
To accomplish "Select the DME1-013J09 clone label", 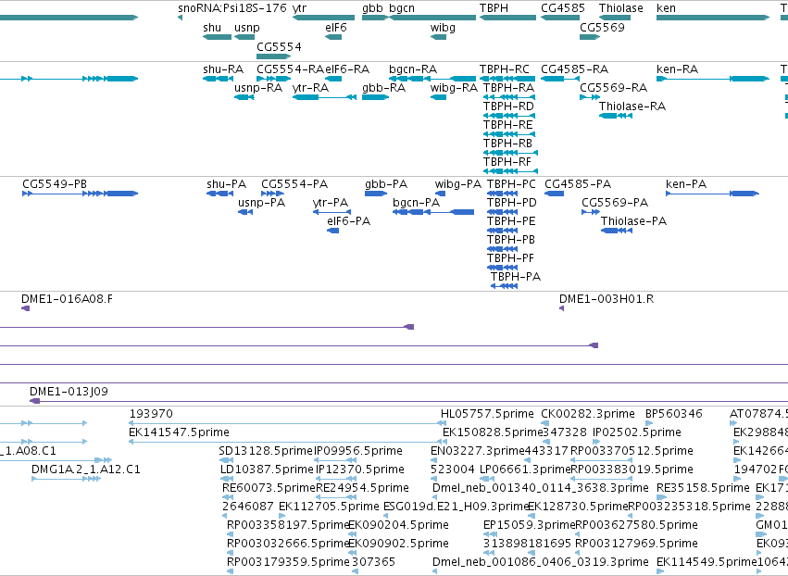I will pos(69,392).
